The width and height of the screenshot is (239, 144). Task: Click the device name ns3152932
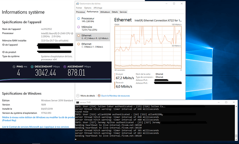(46, 29)
